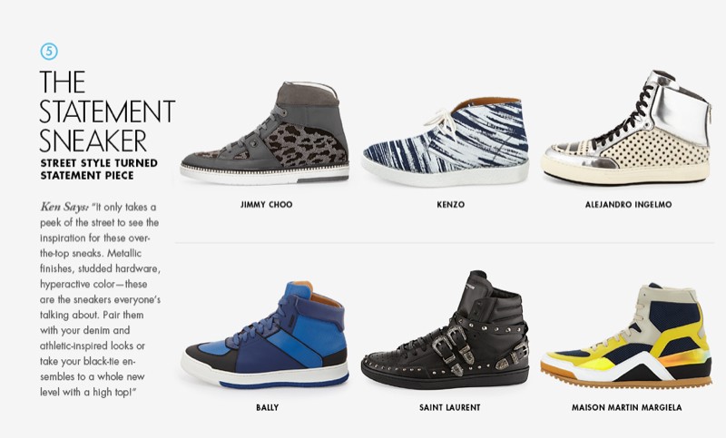Select the blue Bally high-top sneaker
This screenshot has height=438, width=726.
tap(264, 334)
